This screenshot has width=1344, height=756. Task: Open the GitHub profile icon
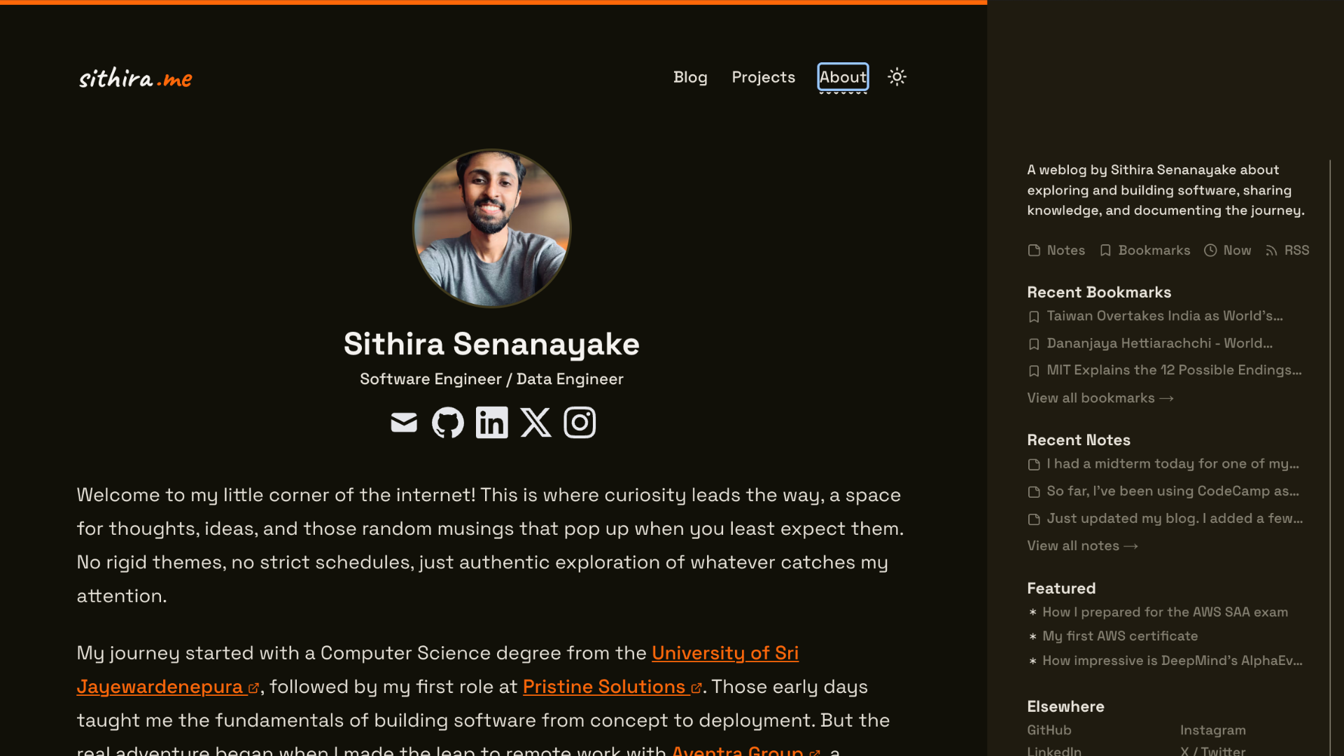pyautogui.click(x=448, y=423)
